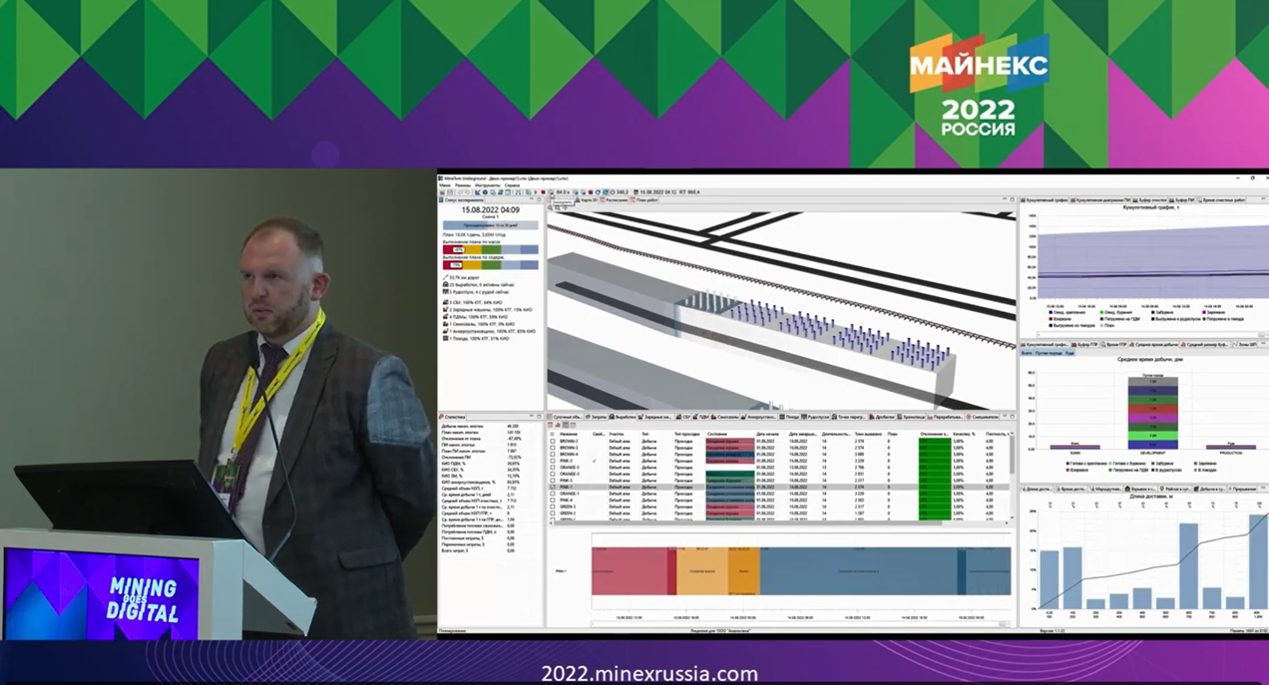
Task: Select the Буфер очистки chart tab
Action: 1150,200
